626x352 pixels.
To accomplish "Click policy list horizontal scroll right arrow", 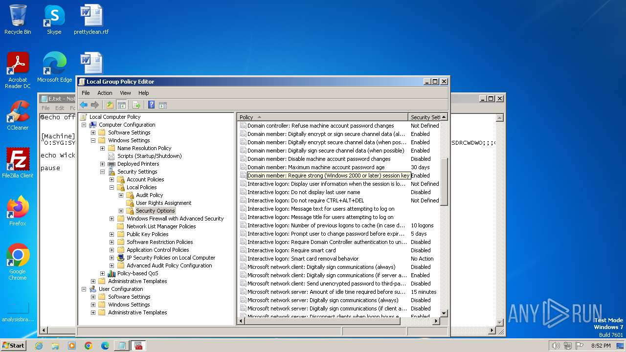I will tap(436, 321).
